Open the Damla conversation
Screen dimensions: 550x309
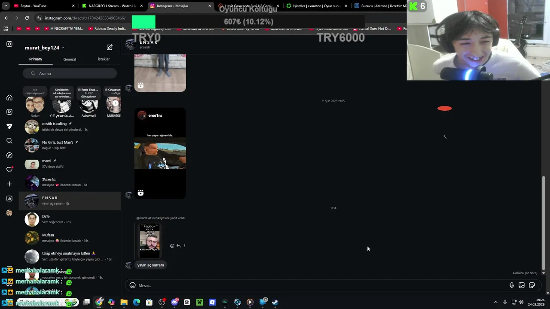[x=70, y=182]
